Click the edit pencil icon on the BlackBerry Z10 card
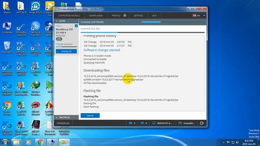 point(76,26)
